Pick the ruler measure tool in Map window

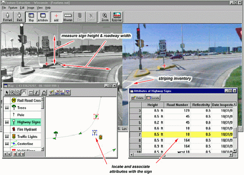coord(31,92)
